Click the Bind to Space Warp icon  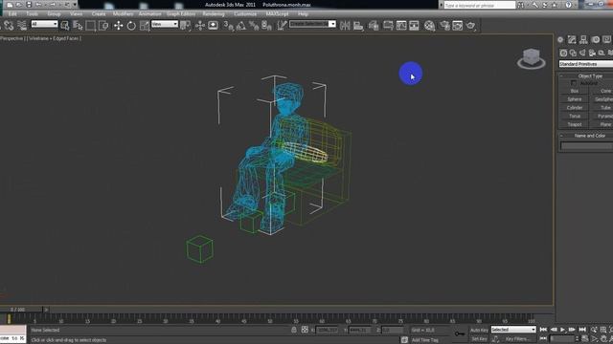(22, 26)
